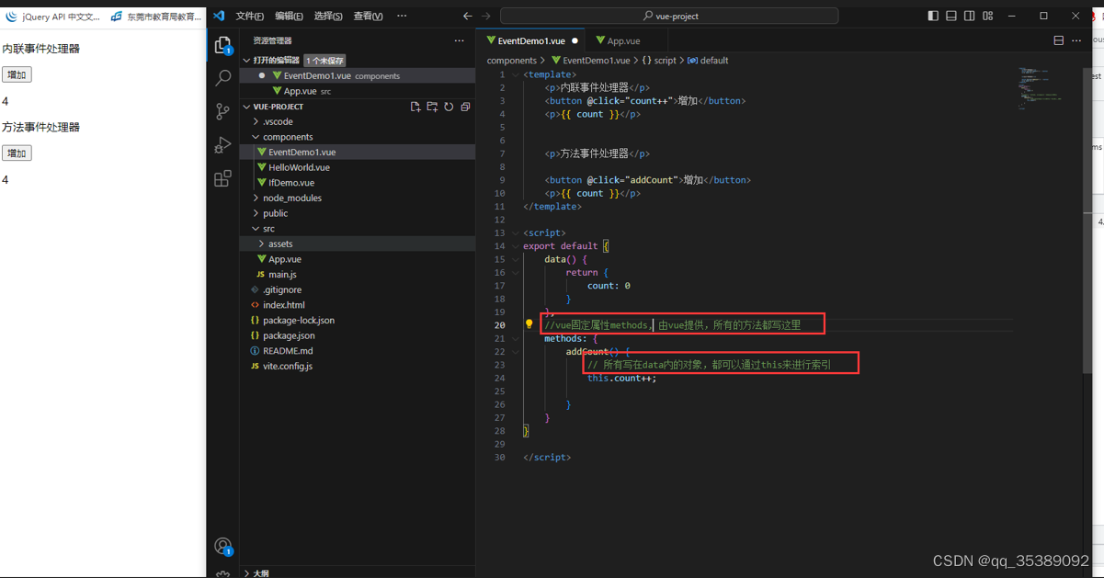Image resolution: width=1104 pixels, height=578 pixels.
Task: Open IfDemo.vue in the file tree
Action: pyautogui.click(x=291, y=183)
